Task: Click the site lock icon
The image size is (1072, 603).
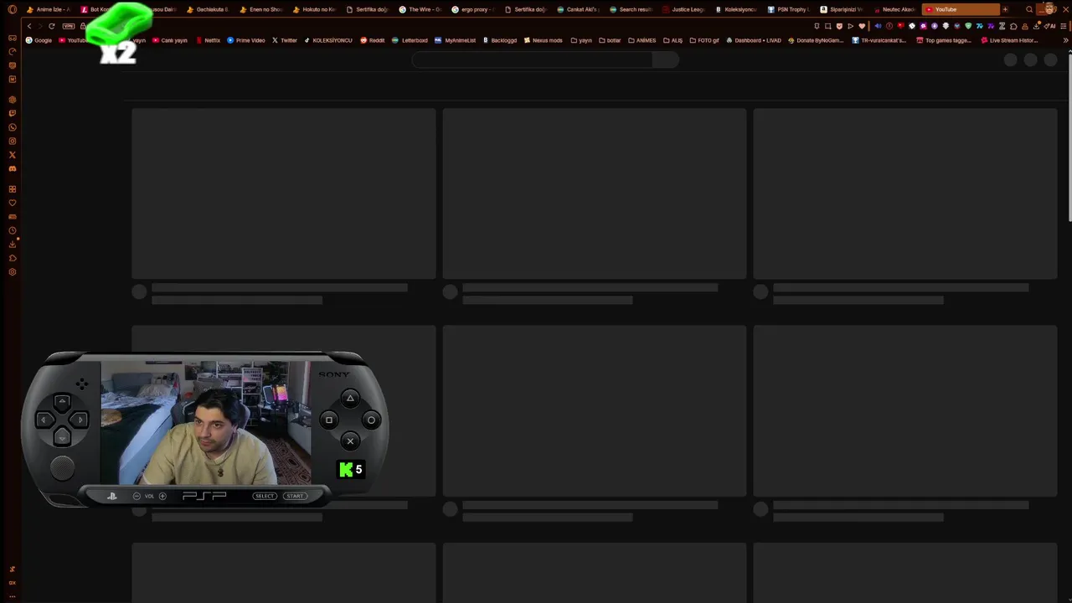Action: pos(83,26)
